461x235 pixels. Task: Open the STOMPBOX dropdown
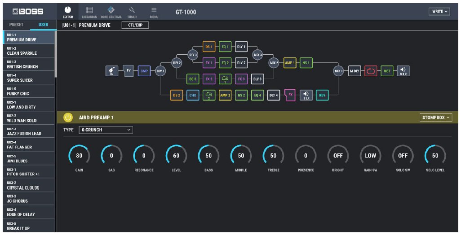436,117
